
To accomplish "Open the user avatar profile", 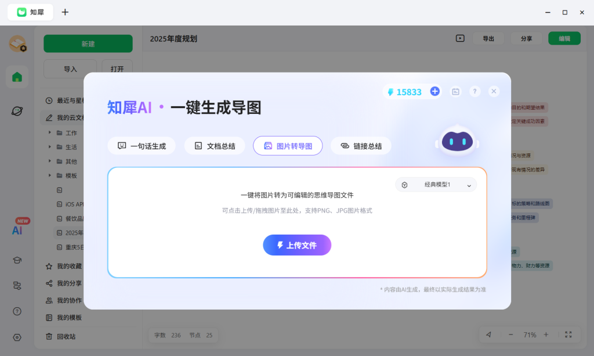I will pyautogui.click(x=17, y=43).
